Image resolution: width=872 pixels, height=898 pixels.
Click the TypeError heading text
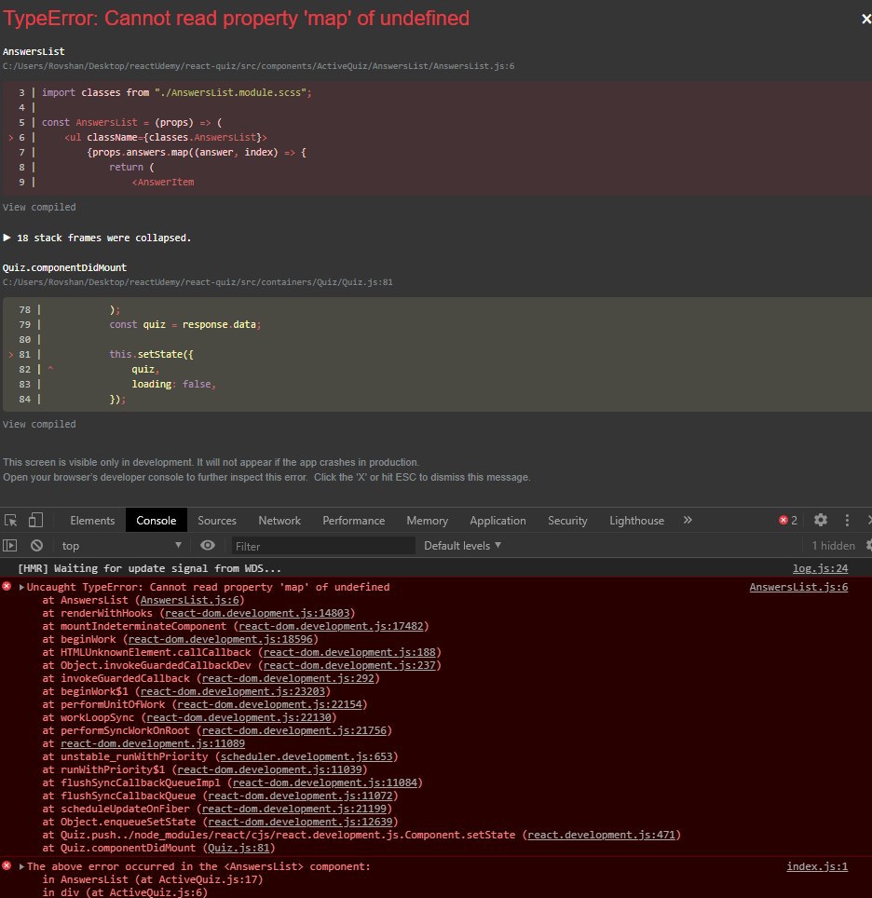(236, 19)
